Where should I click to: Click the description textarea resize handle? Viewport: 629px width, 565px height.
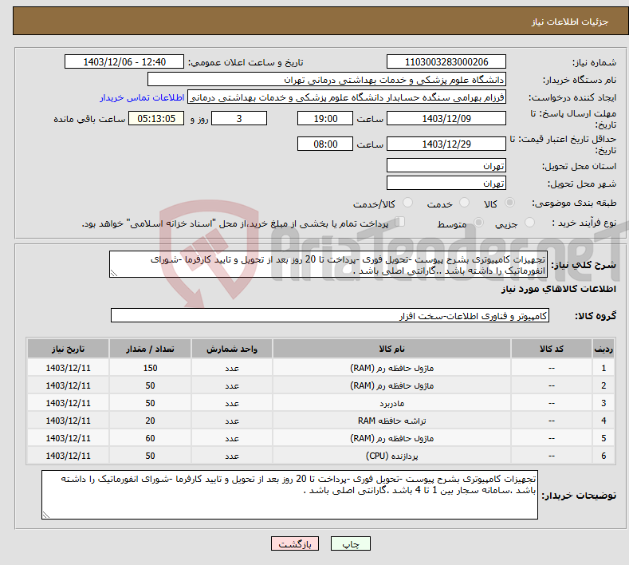[114, 273]
